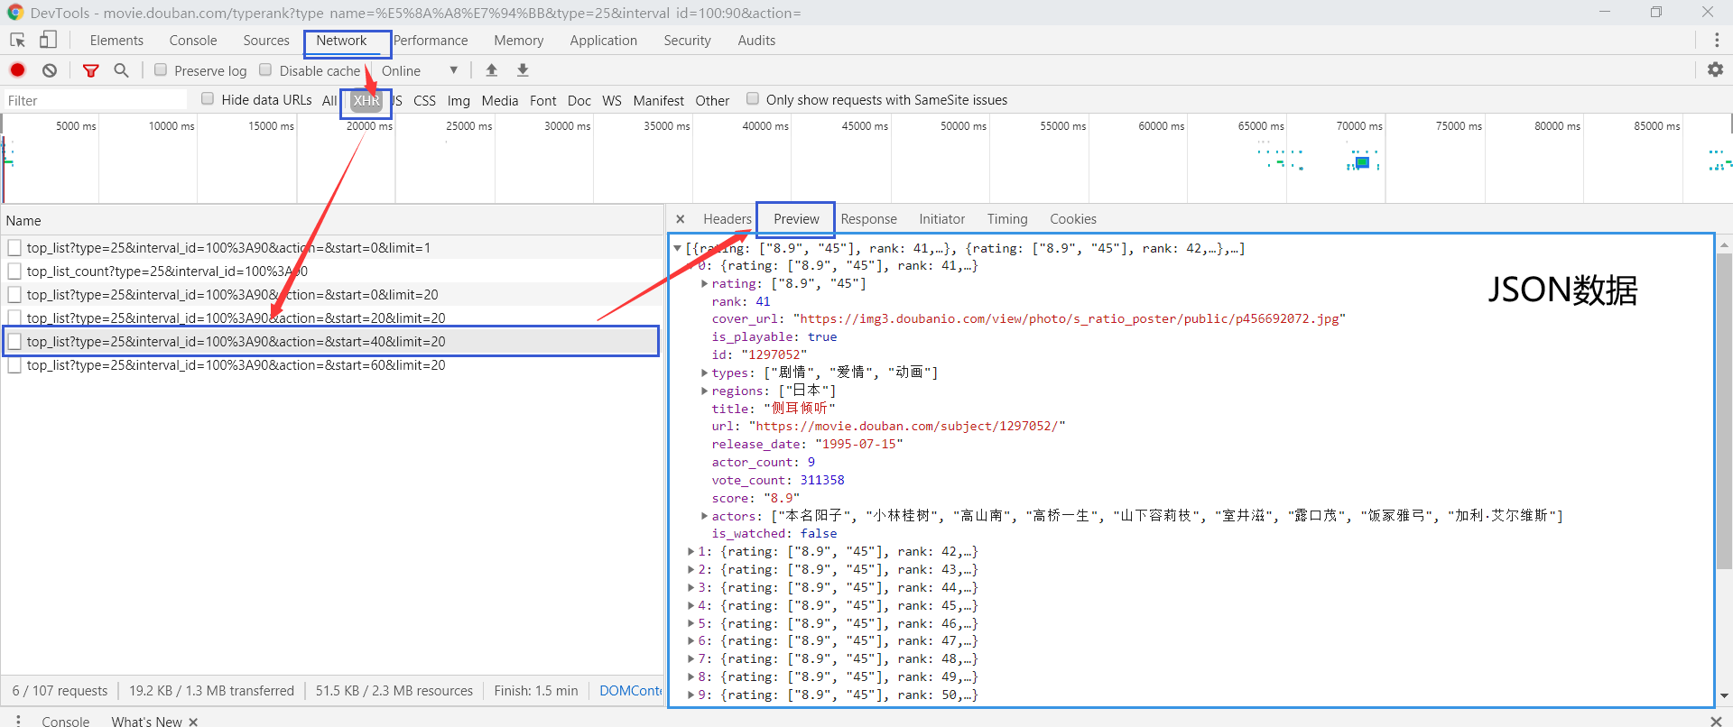Image resolution: width=1733 pixels, height=727 pixels.
Task: Open the Response tab of the request
Action: pos(868,219)
